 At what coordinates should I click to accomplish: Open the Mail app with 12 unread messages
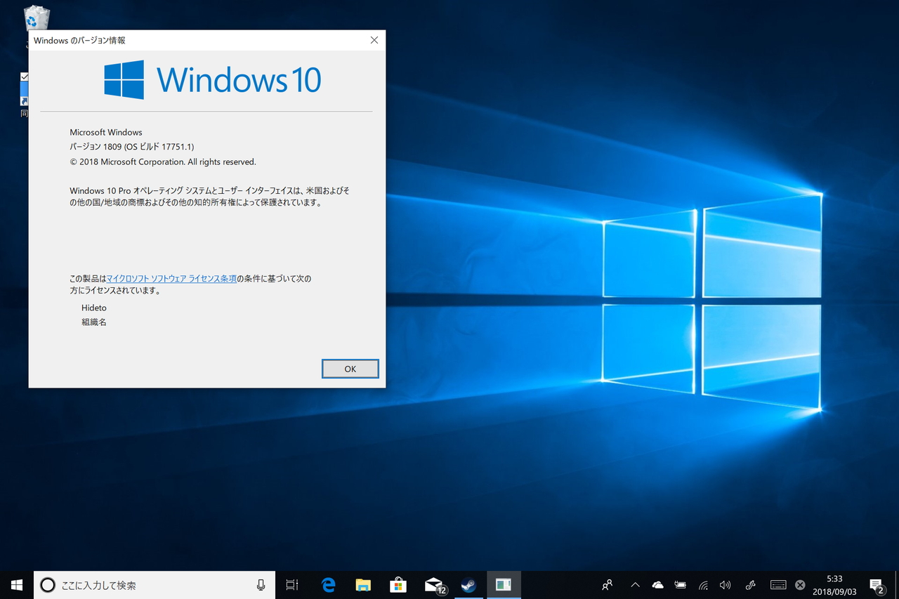click(x=433, y=584)
